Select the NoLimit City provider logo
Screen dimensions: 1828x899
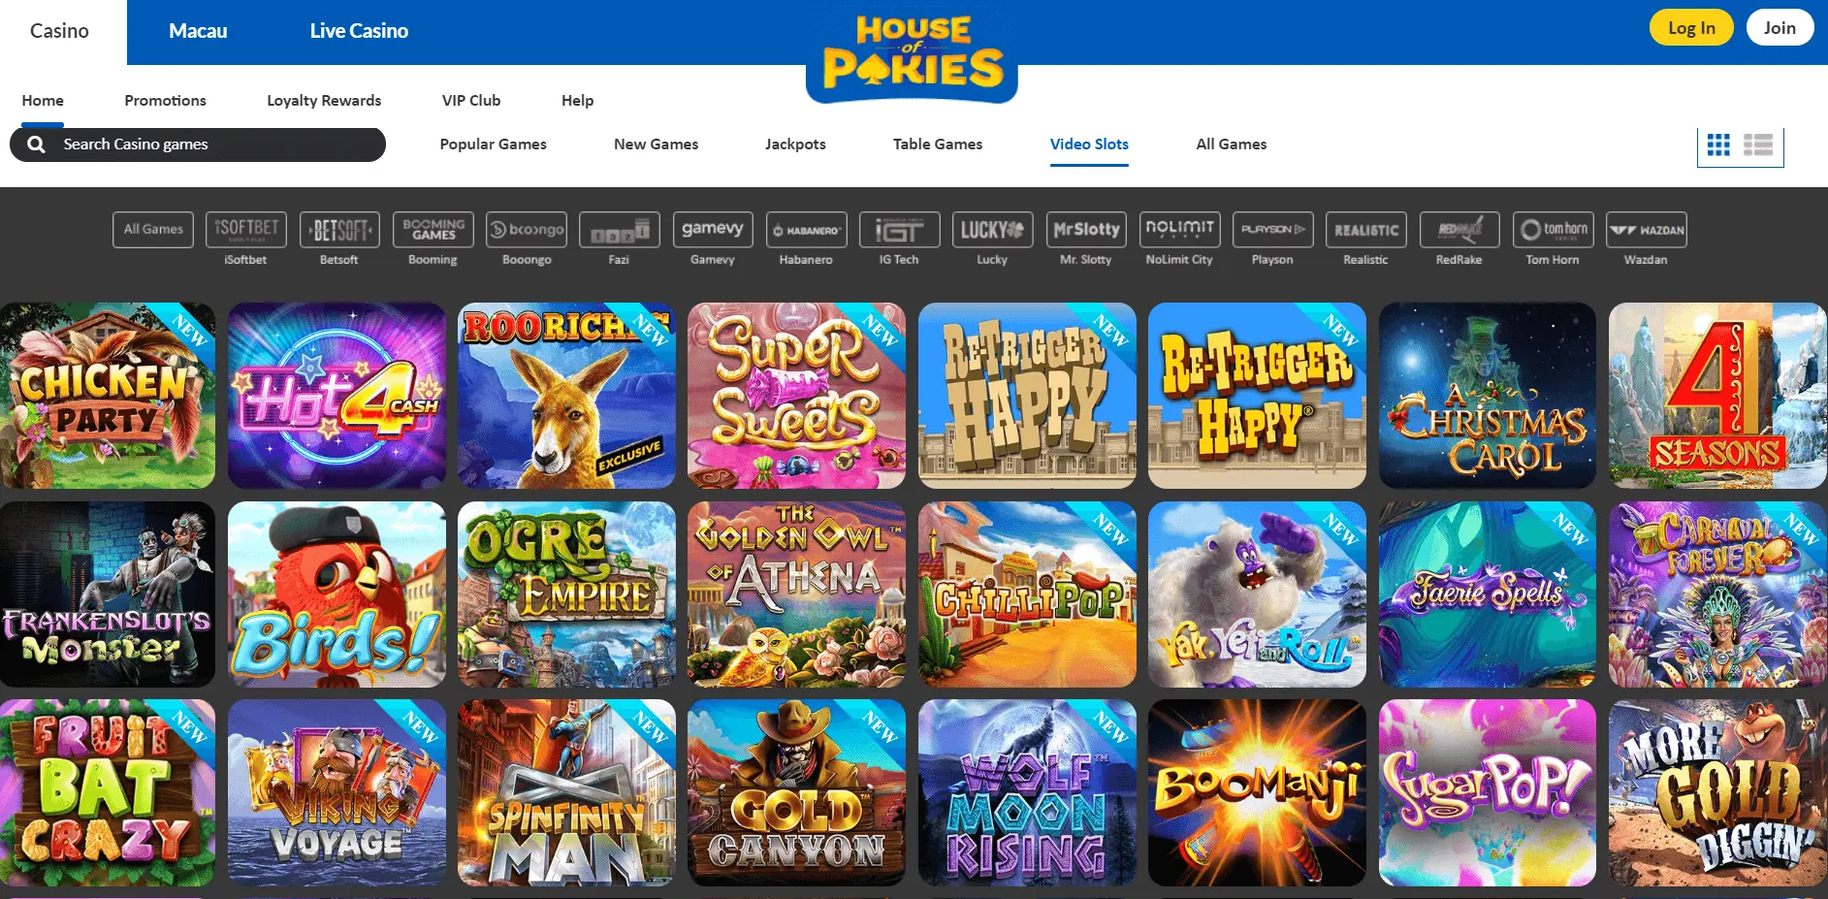click(x=1179, y=230)
